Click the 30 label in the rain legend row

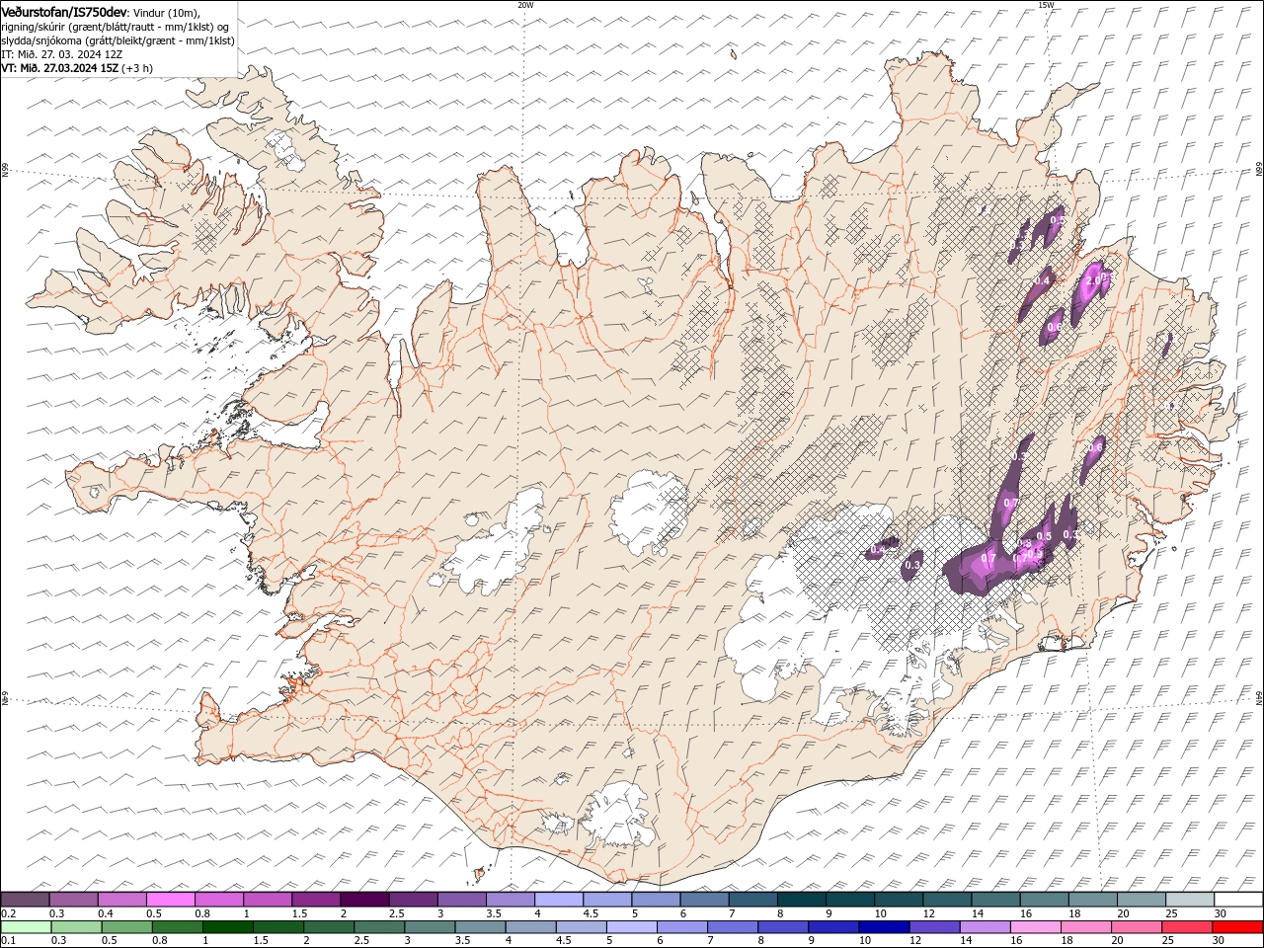(1221, 941)
